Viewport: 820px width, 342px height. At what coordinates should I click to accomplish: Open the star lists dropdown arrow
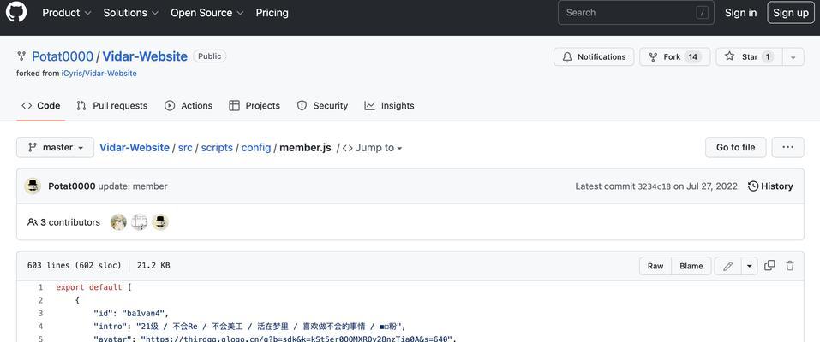(x=793, y=57)
